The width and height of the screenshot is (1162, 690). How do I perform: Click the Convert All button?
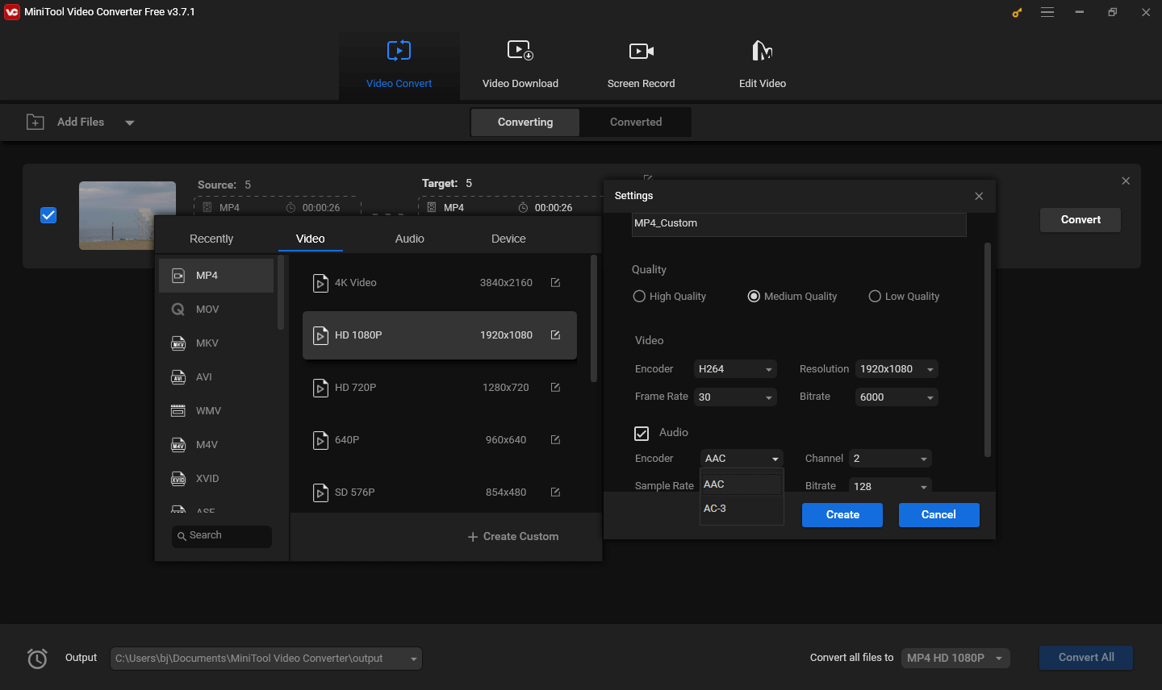[1086, 658]
